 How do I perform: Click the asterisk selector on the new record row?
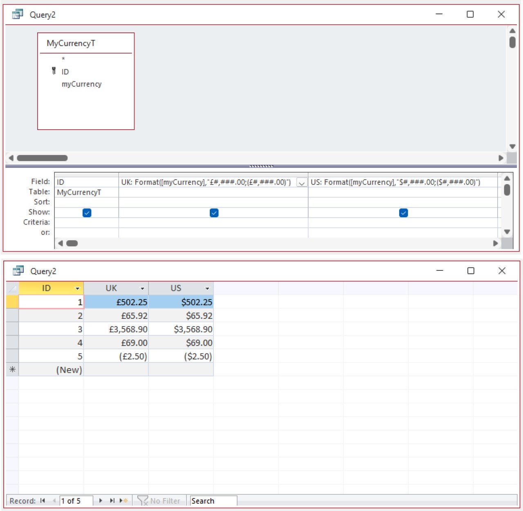[x=12, y=369]
